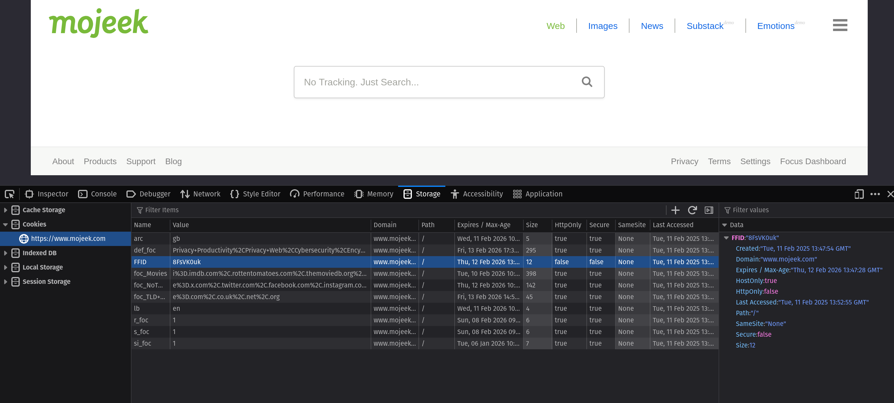This screenshot has width=894, height=403.
Task: Sort cookies by Last Accessed column
Action: [684, 225]
